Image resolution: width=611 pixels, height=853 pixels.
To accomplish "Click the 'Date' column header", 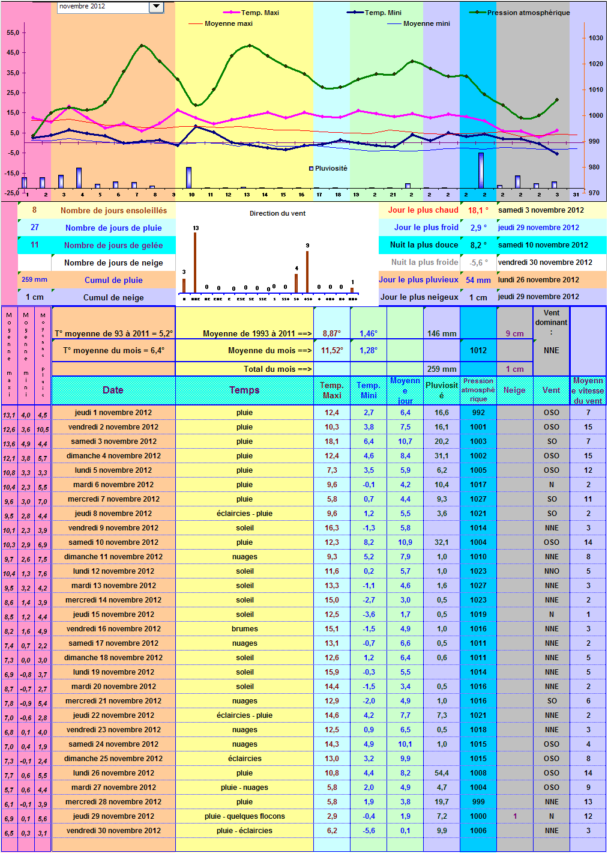I will pyautogui.click(x=113, y=390).
